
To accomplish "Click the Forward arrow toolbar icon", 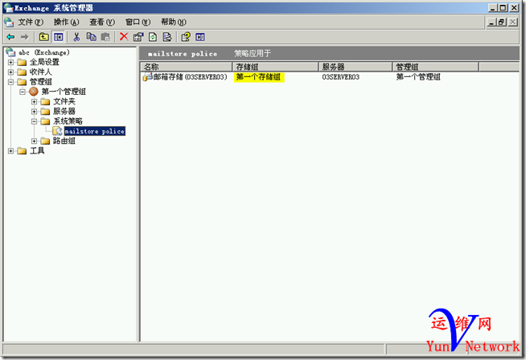I will tap(24, 37).
